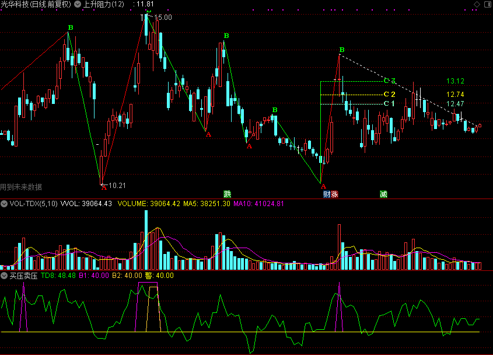
Task: Click the C 1 resistance level label
Action: tap(389, 103)
